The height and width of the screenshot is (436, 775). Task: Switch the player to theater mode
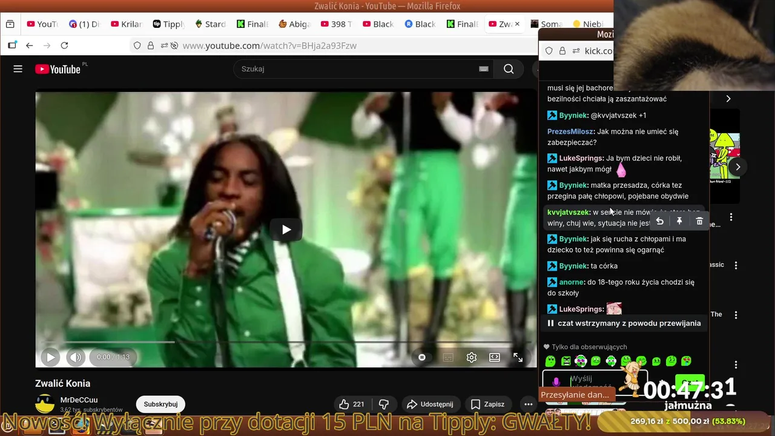coord(495,357)
